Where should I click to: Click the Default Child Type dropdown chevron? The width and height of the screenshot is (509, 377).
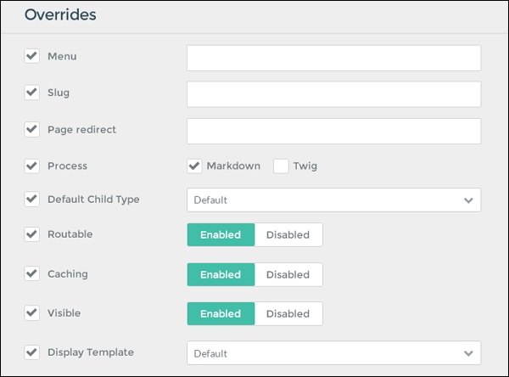(x=468, y=200)
